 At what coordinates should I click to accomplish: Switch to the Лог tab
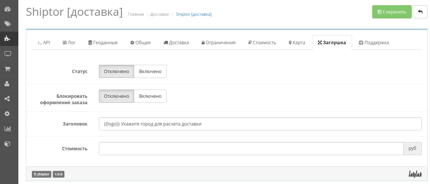tap(69, 42)
